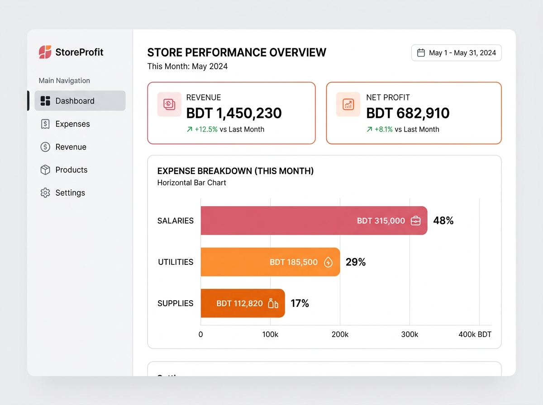This screenshot has width=543, height=405.
Task: Click the calendar icon in date range
Action: pos(421,53)
